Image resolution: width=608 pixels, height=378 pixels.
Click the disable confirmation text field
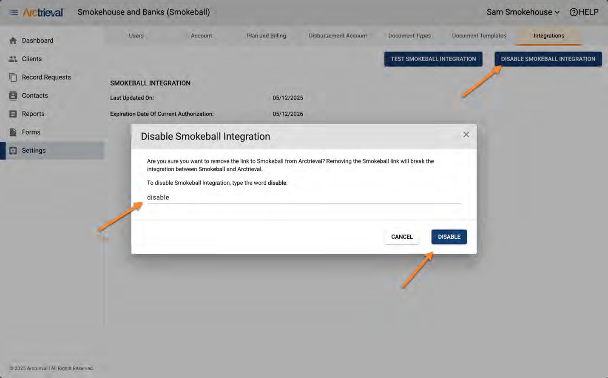[304, 198]
